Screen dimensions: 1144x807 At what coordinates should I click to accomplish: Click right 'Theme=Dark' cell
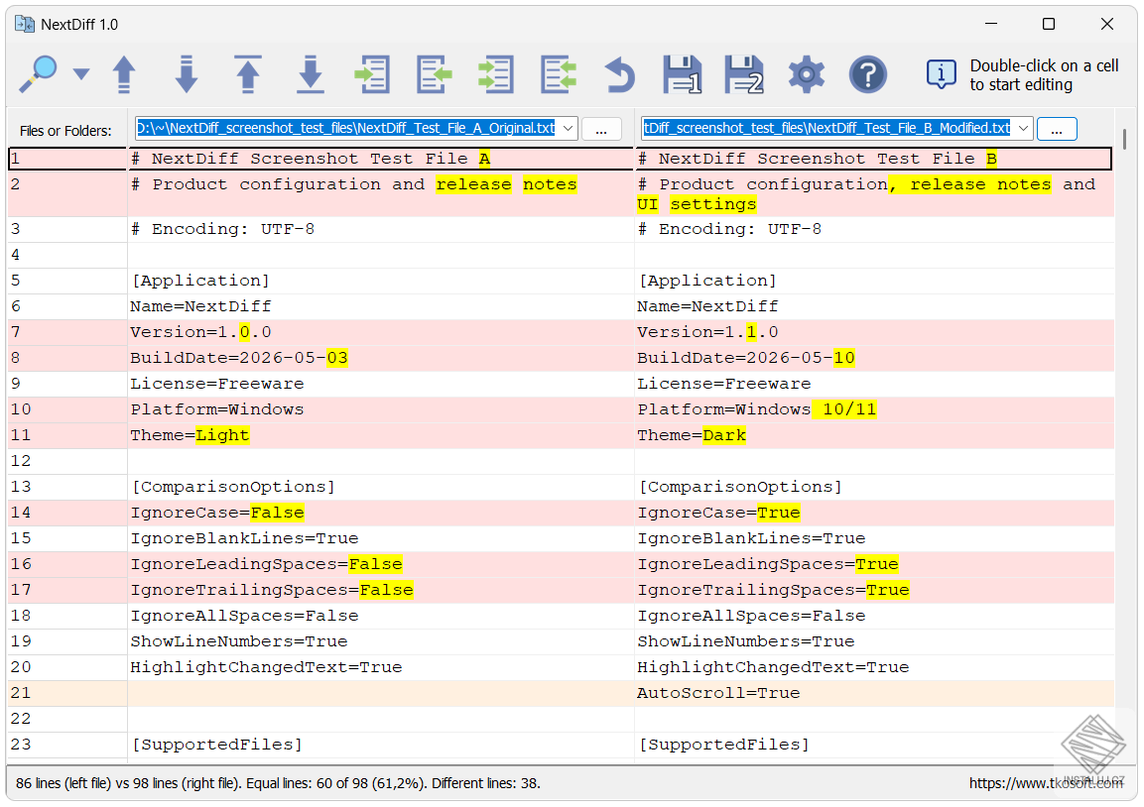[x=874, y=435]
